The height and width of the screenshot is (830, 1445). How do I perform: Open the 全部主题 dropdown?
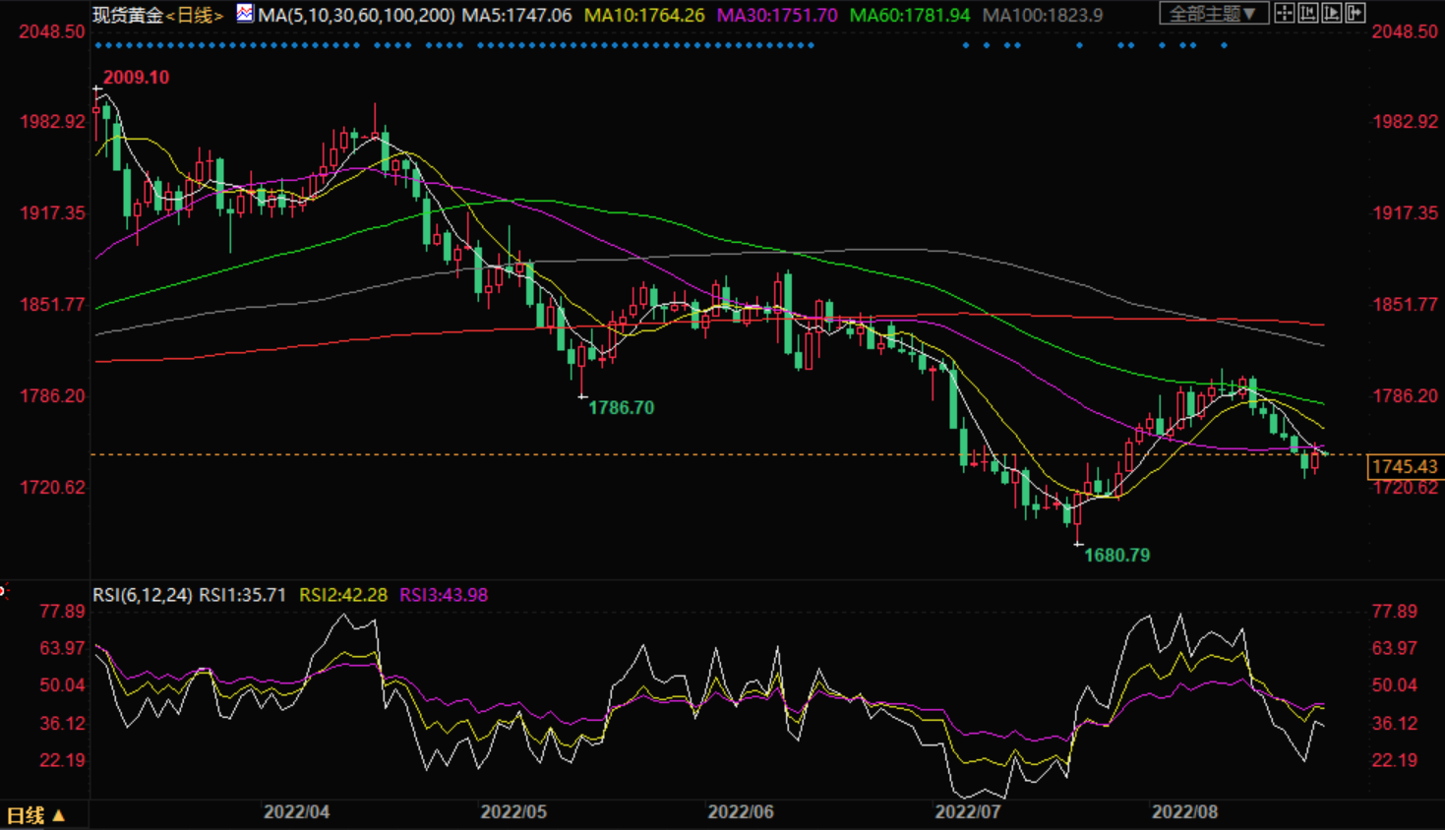pos(1212,14)
